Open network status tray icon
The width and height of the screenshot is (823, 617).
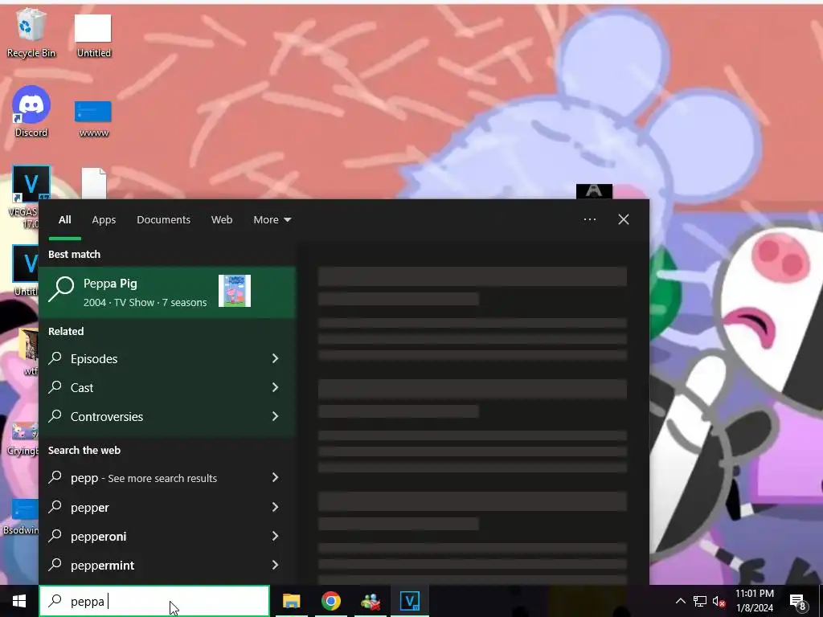[700, 601]
